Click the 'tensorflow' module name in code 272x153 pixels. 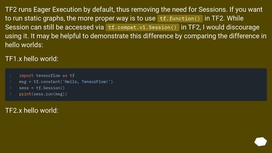point(48,76)
